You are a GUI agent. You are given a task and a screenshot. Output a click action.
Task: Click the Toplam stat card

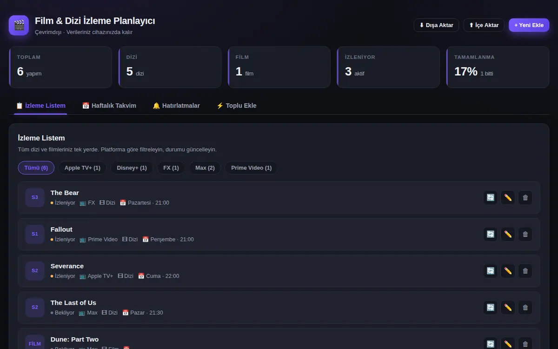click(x=60, y=67)
